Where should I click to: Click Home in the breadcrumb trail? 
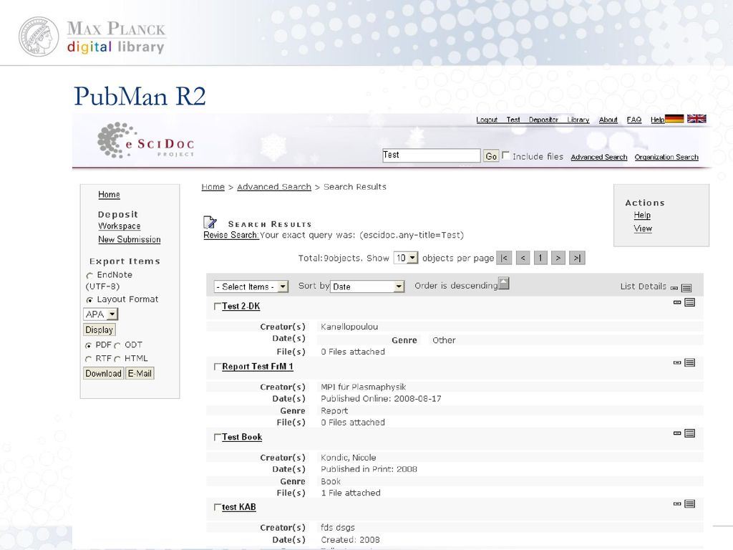point(213,187)
